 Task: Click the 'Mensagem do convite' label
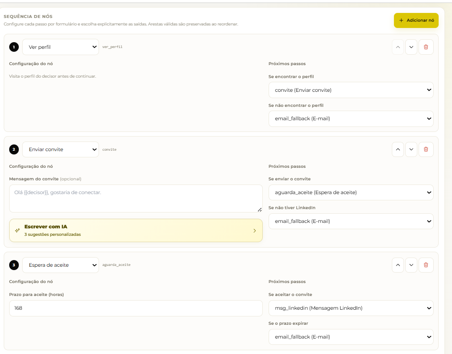click(34, 179)
